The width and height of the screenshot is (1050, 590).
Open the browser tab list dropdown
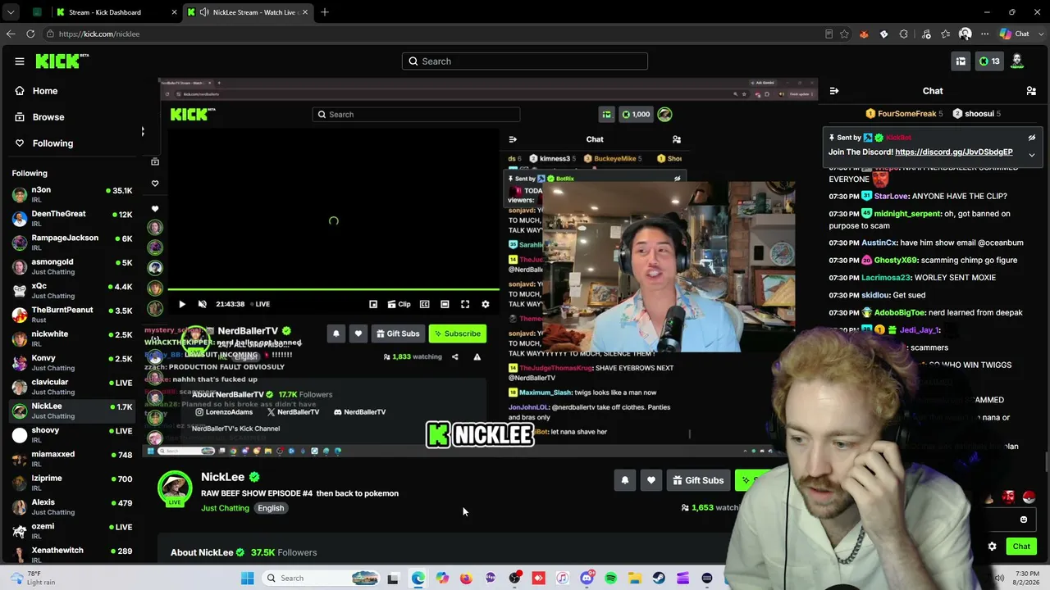[11, 12]
